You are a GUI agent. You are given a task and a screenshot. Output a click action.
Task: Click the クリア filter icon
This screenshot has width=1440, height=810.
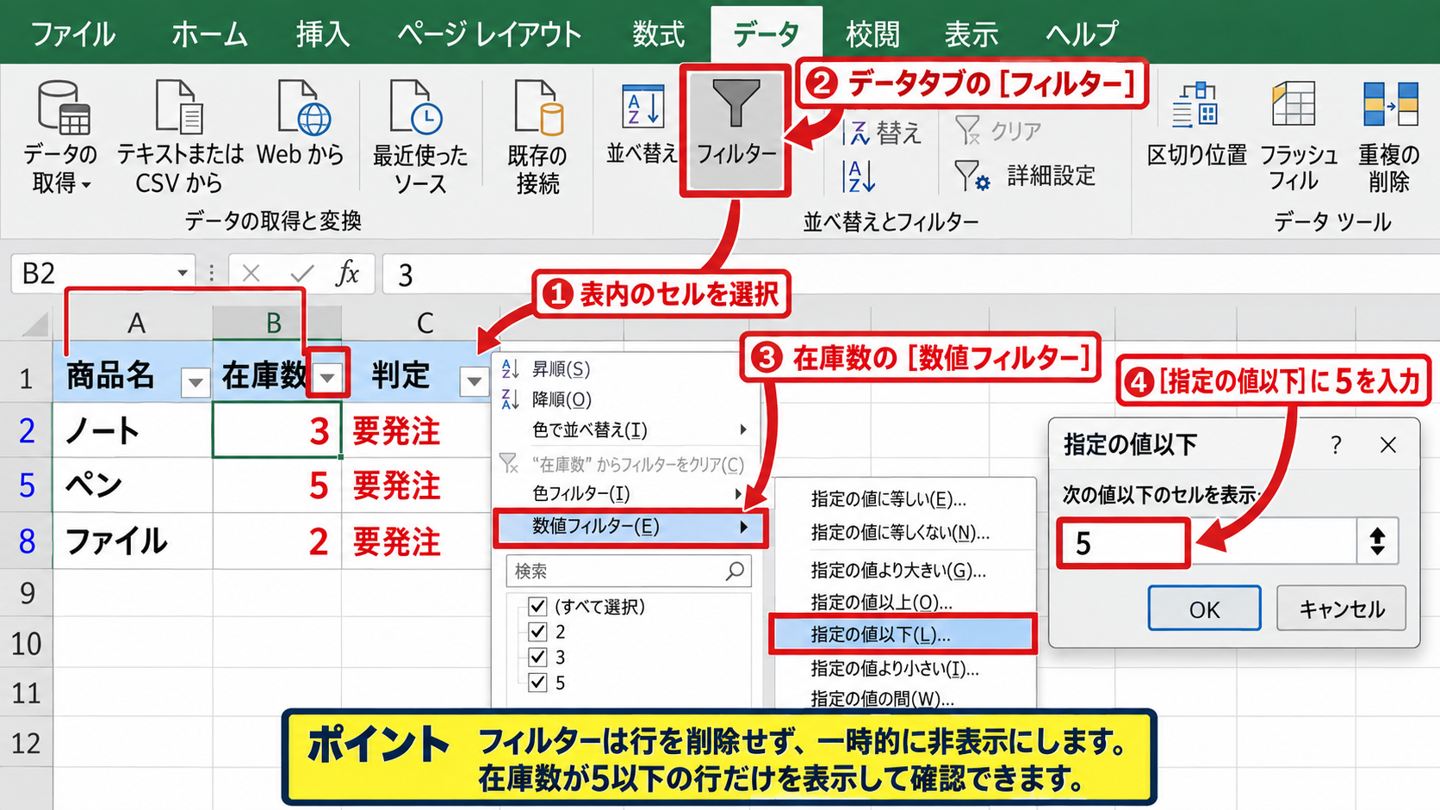[x=968, y=131]
